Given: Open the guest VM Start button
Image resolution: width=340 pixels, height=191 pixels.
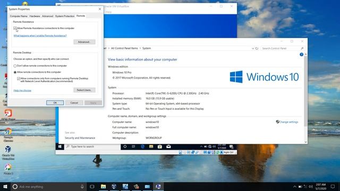Looking at the screenshot, I should [x=60, y=146].
